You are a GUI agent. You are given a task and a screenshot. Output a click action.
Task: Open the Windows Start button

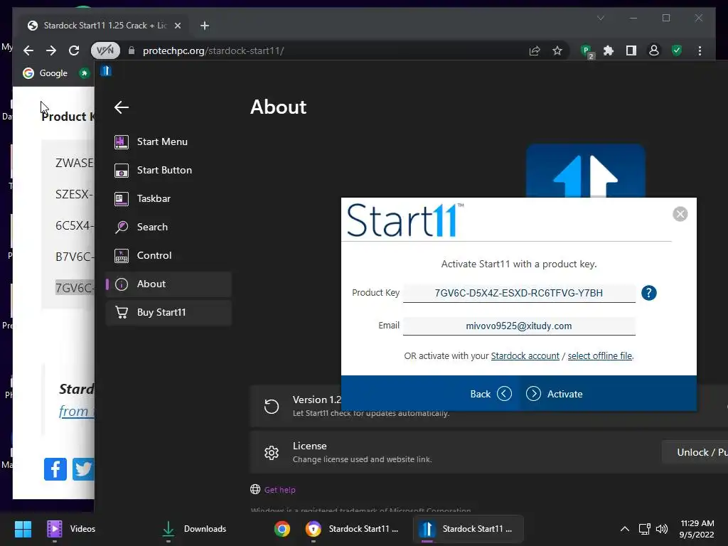tap(23, 529)
